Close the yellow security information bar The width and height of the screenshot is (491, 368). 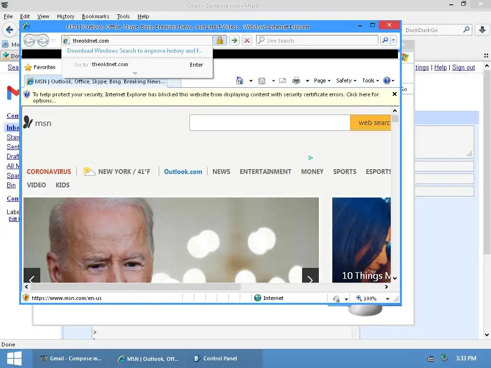click(x=395, y=94)
